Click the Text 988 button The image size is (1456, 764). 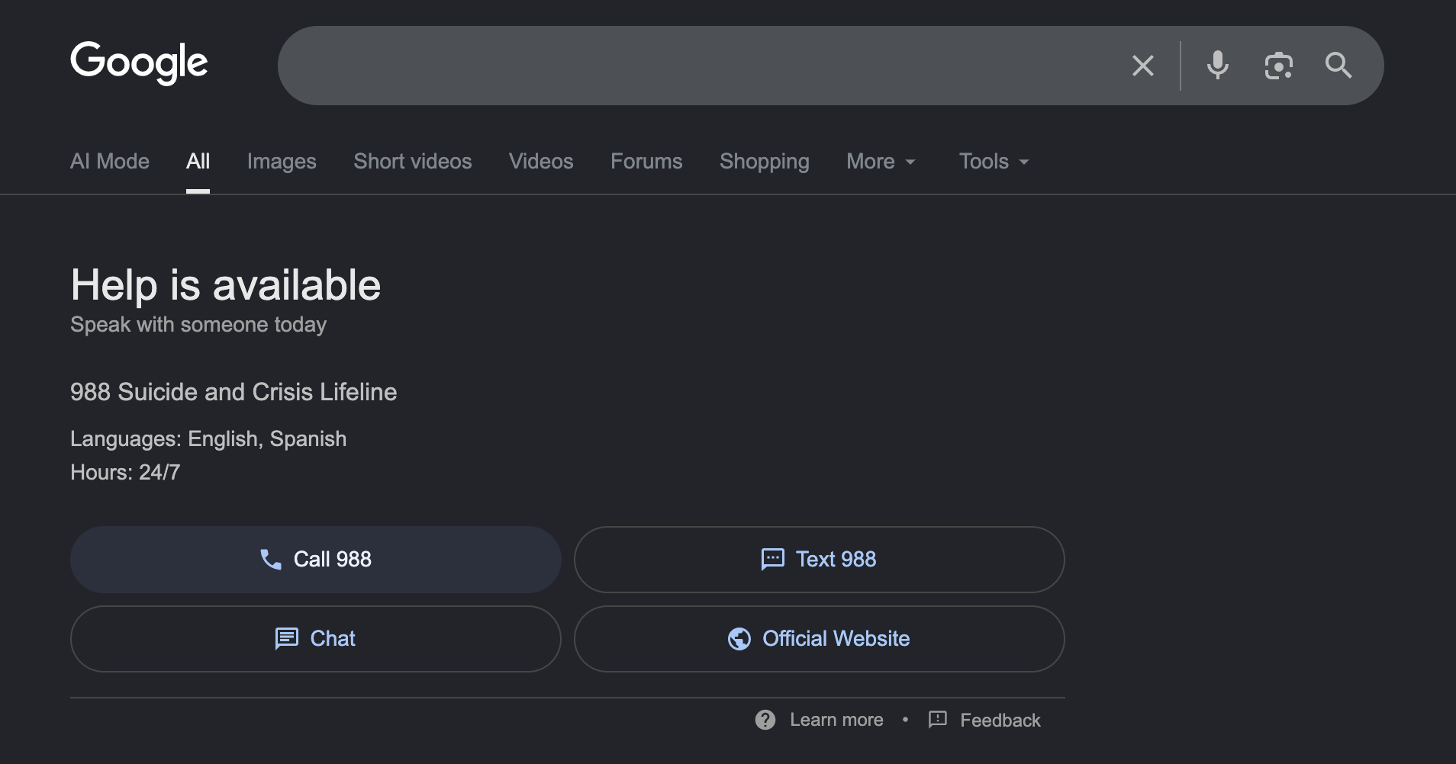point(820,560)
